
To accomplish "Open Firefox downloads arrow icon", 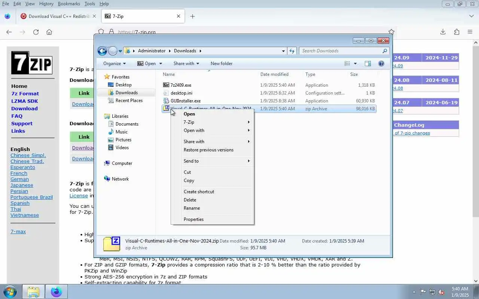I will coord(443,32).
